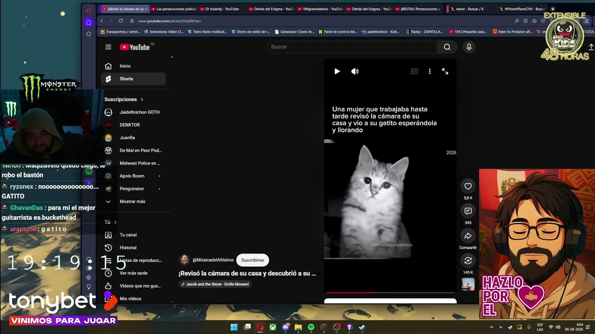The width and height of the screenshot is (595, 334).
Task: Open the Penguinator channel
Action: point(133,189)
